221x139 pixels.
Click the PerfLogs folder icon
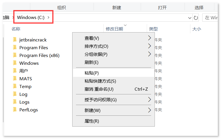[15, 110]
